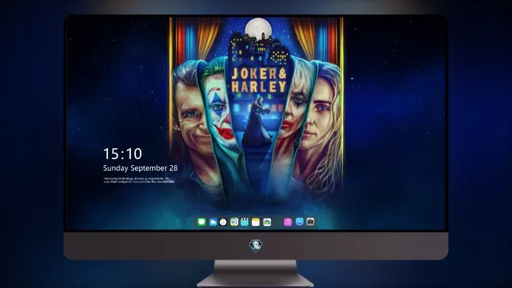This screenshot has height=288, width=512.
Task: Open the Camera app in dock
Action: [x=311, y=222]
